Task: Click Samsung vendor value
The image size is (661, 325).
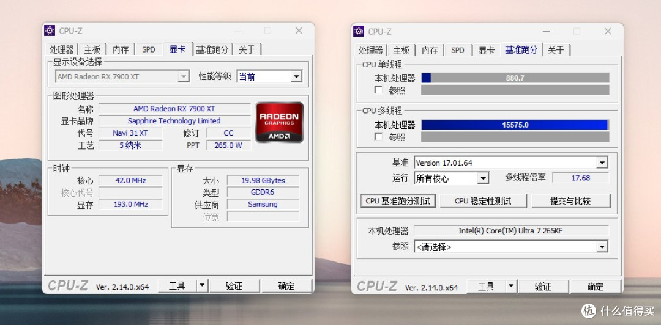Action: point(263,204)
